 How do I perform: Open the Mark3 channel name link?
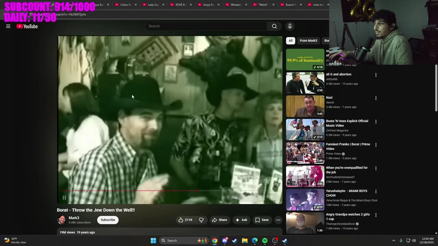(x=74, y=218)
